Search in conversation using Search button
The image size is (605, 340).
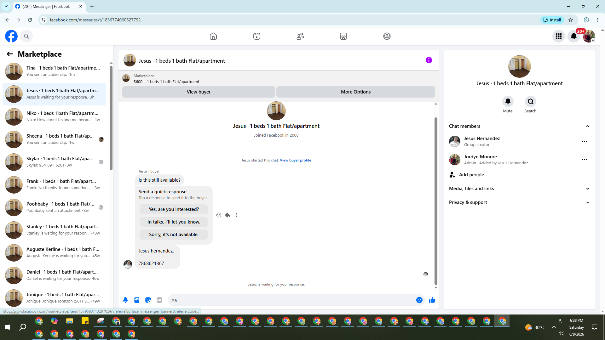click(531, 101)
